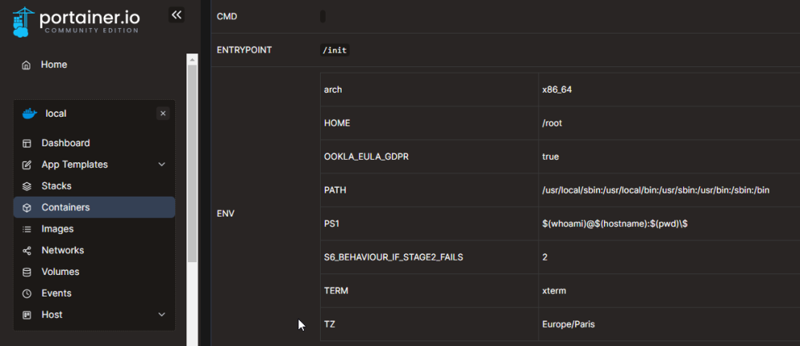This screenshot has width=800, height=346.
Task: Click the Events clock icon
Action: (26, 293)
